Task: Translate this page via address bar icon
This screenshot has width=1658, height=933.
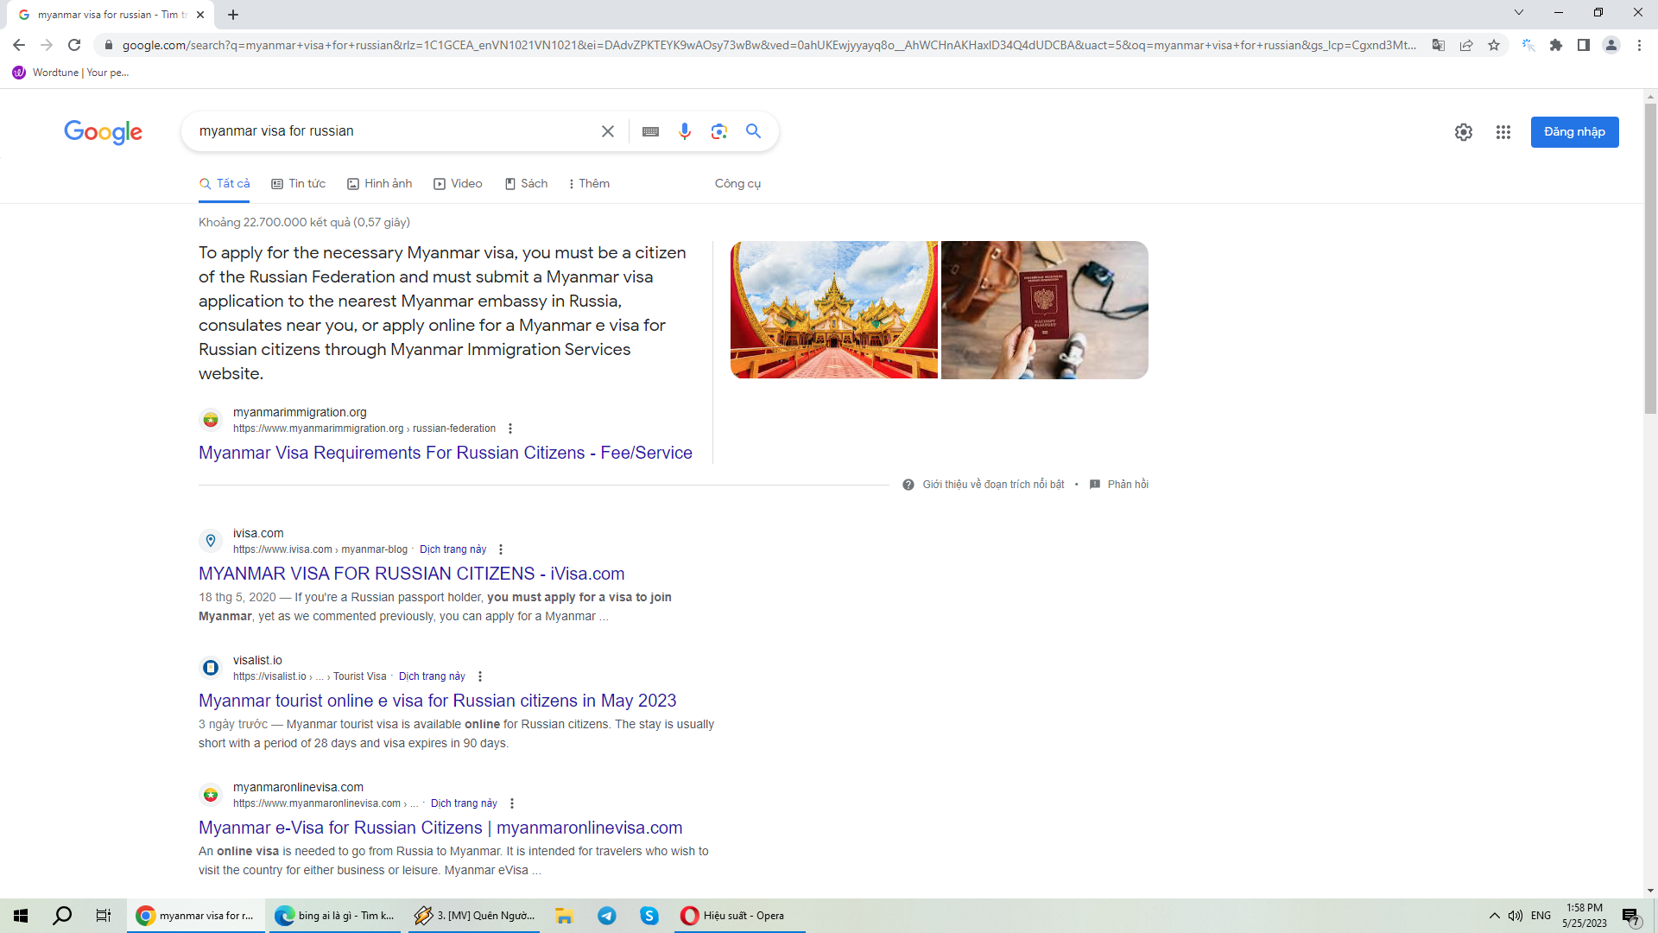Action: (1439, 45)
